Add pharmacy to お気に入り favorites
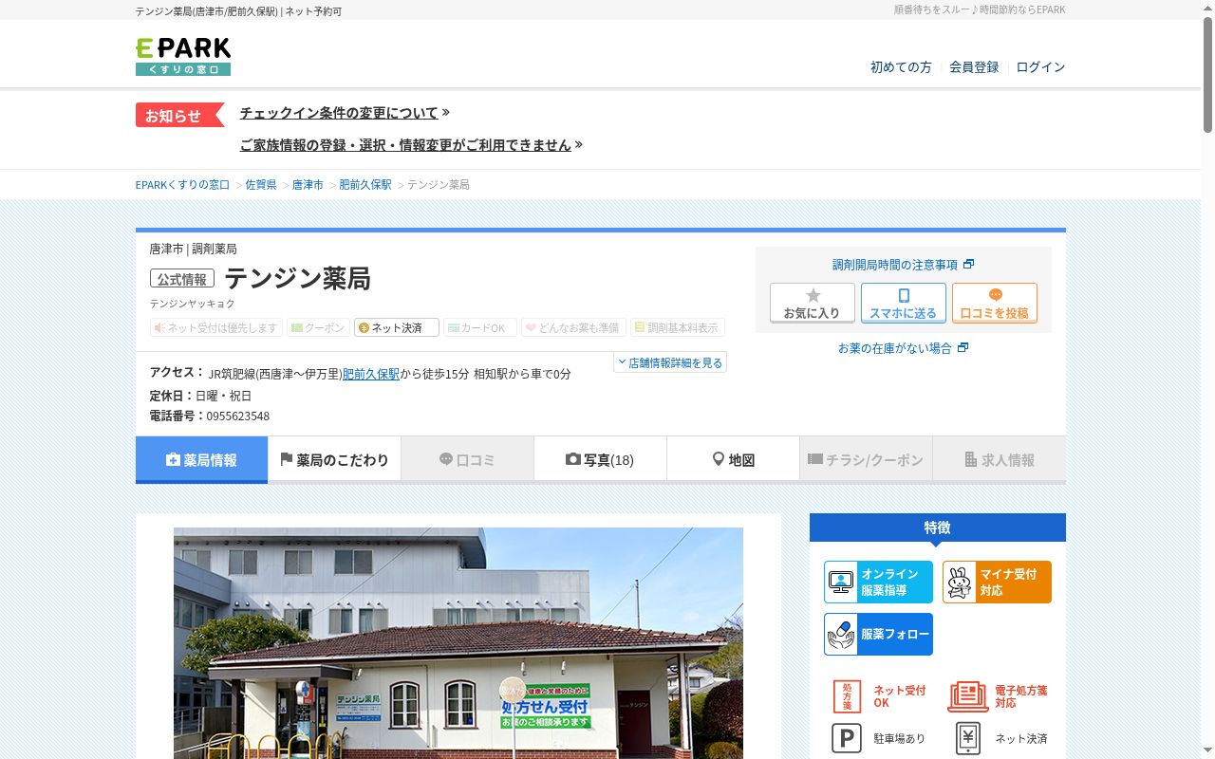Screen dimensions: 1215x759 pyautogui.click(x=813, y=303)
